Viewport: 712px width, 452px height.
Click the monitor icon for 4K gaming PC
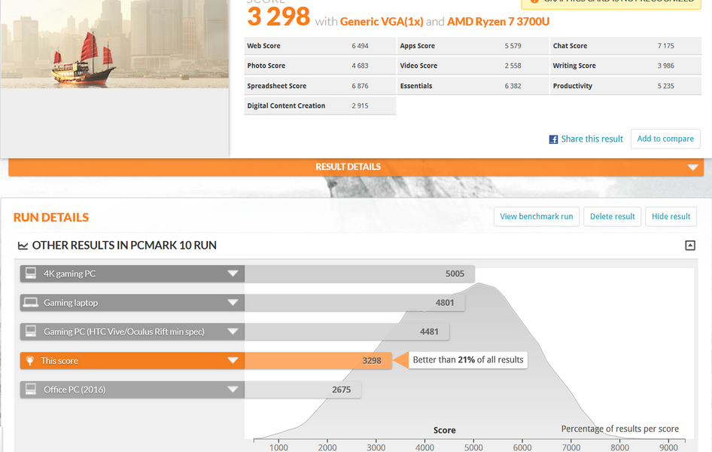31,273
